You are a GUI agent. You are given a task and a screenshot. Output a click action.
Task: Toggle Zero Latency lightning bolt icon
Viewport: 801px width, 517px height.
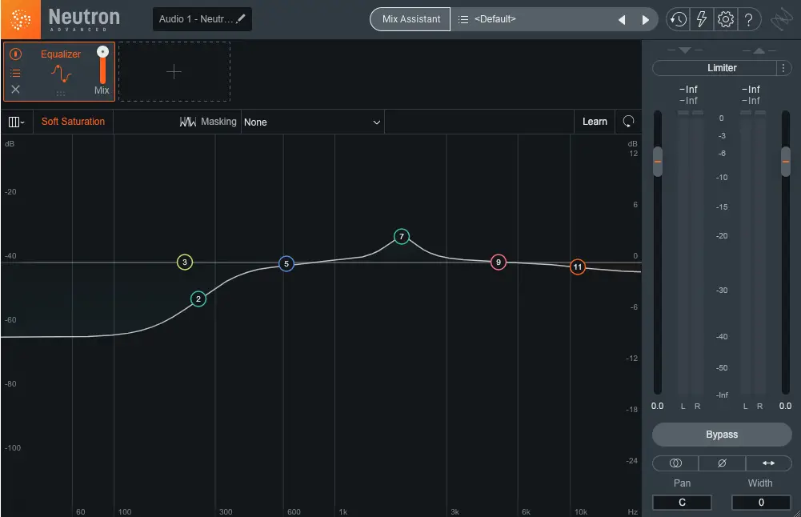[702, 19]
